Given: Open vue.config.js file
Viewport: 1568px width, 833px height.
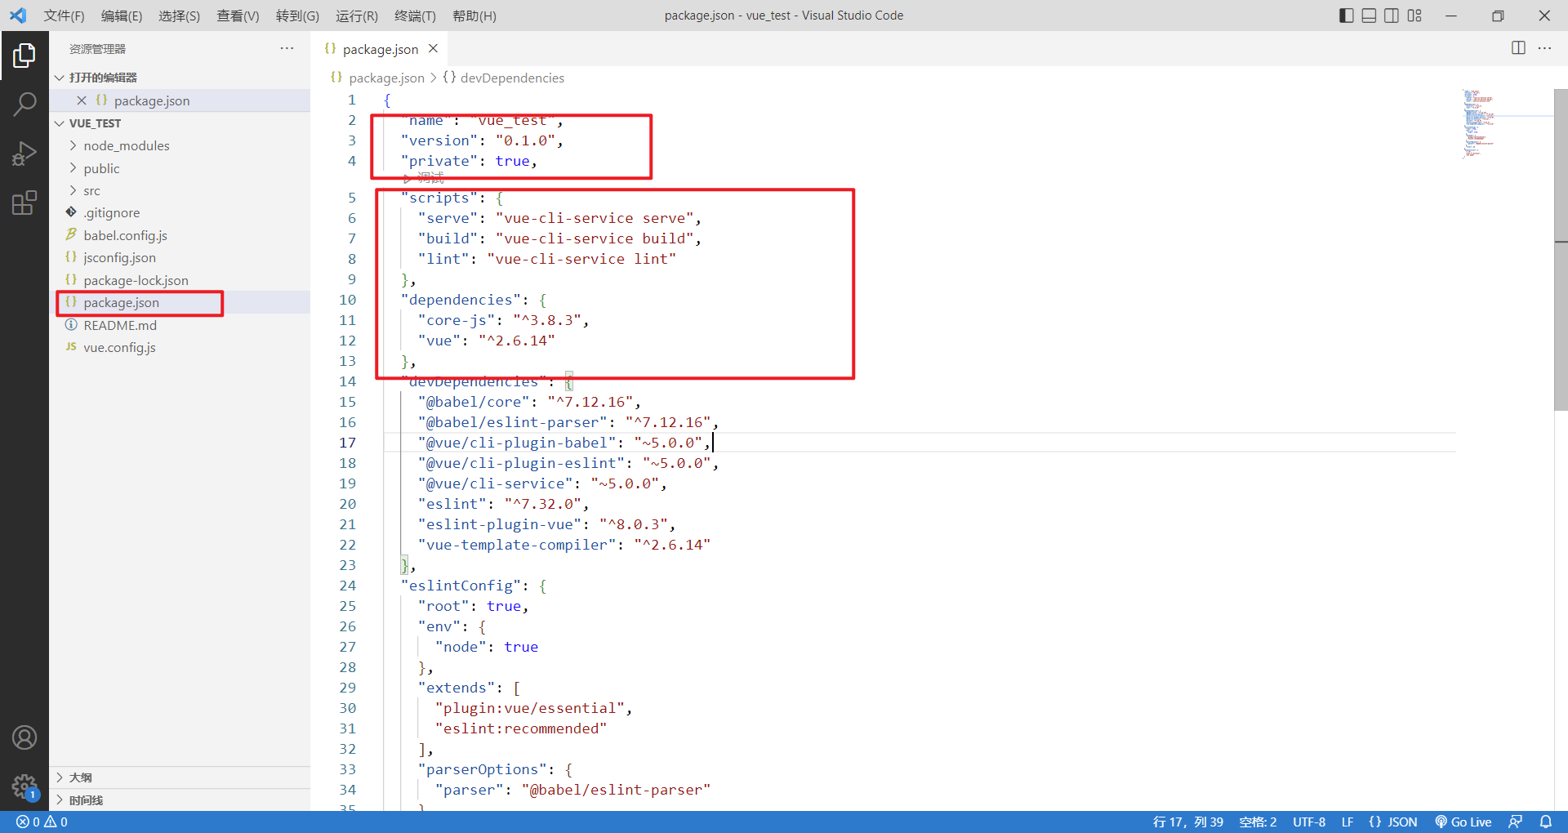Looking at the screenshot, I should [180, 347].
